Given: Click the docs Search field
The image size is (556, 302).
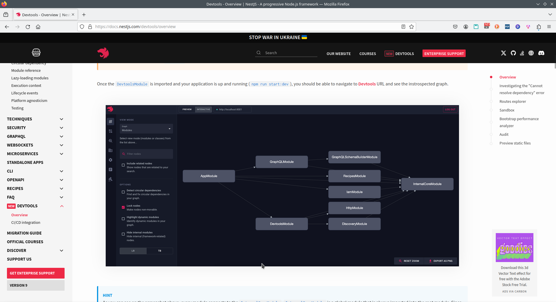Looking at the screenshot, I should pyautogui.click(x=286, y=53).
